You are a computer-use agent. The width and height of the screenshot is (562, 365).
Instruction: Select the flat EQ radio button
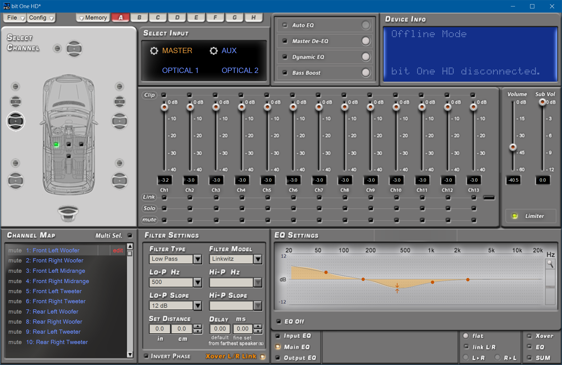(466, 336)
